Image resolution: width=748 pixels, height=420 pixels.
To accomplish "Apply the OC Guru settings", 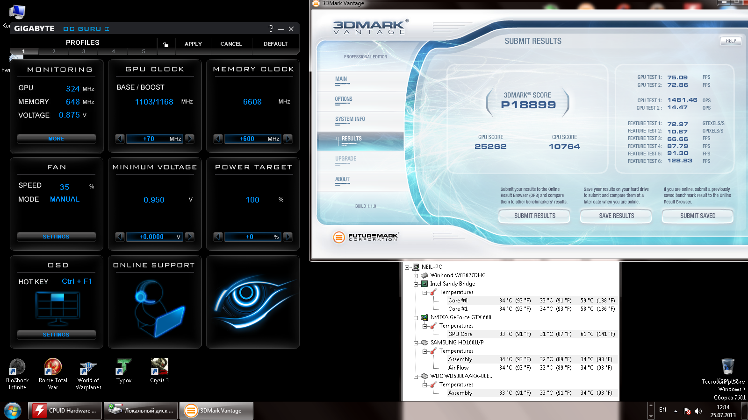I will pyautogui.click(x=193, y=44).
